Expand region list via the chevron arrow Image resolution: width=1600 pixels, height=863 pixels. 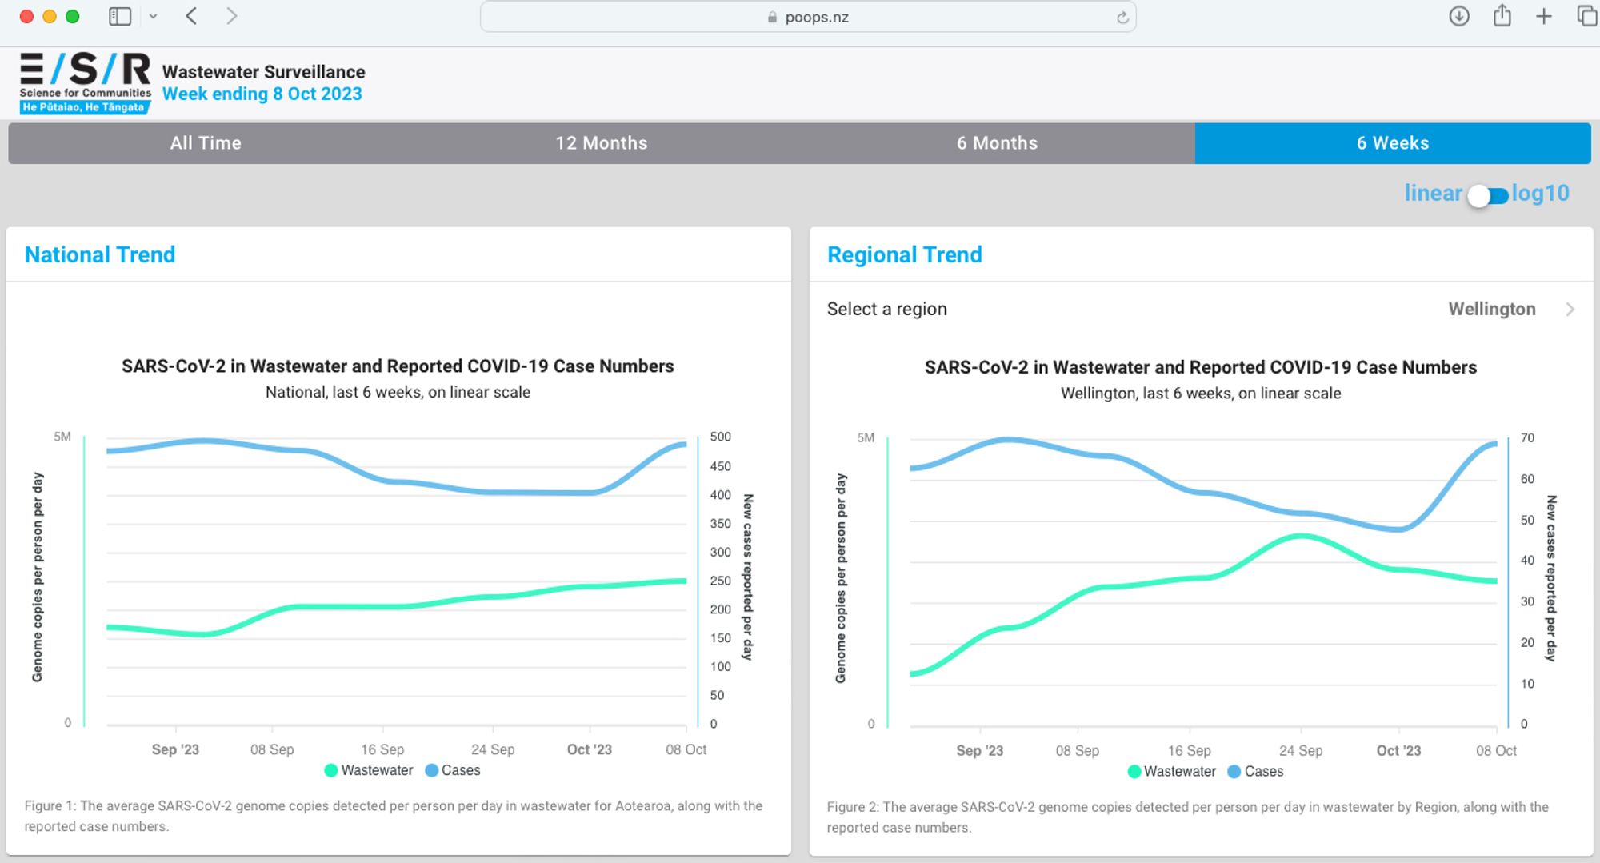(1570, 310)
